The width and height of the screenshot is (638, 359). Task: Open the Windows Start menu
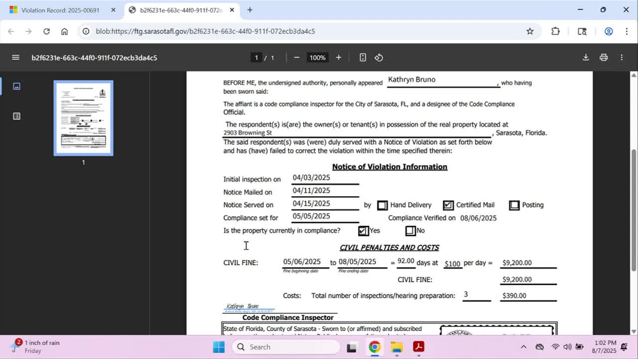[x=219, y=347]
